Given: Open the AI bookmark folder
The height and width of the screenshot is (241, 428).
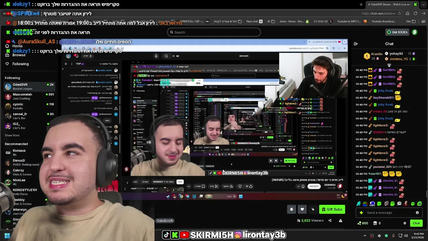Looking at the screenshot, I should tap(271, 21).
